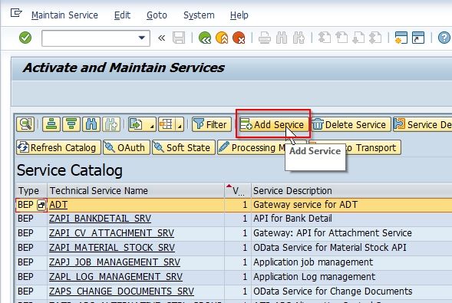Open the command field dropdown arrow
Screen dimensions: 452x303
141,38
